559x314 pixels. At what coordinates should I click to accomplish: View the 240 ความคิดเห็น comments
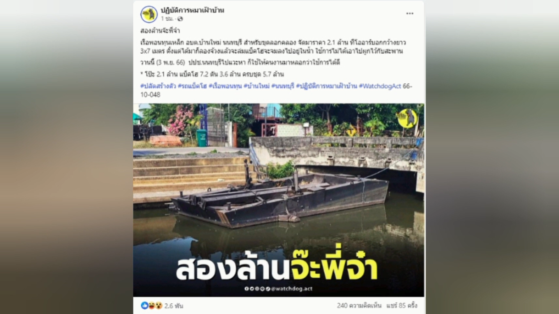point(359,306)
